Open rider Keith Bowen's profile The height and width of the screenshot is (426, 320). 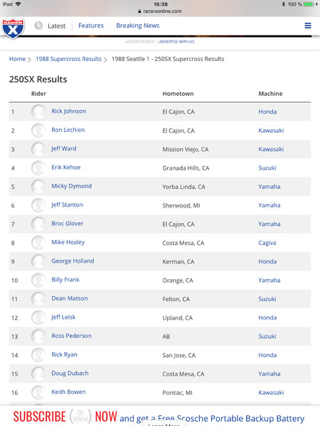(68, 392)
